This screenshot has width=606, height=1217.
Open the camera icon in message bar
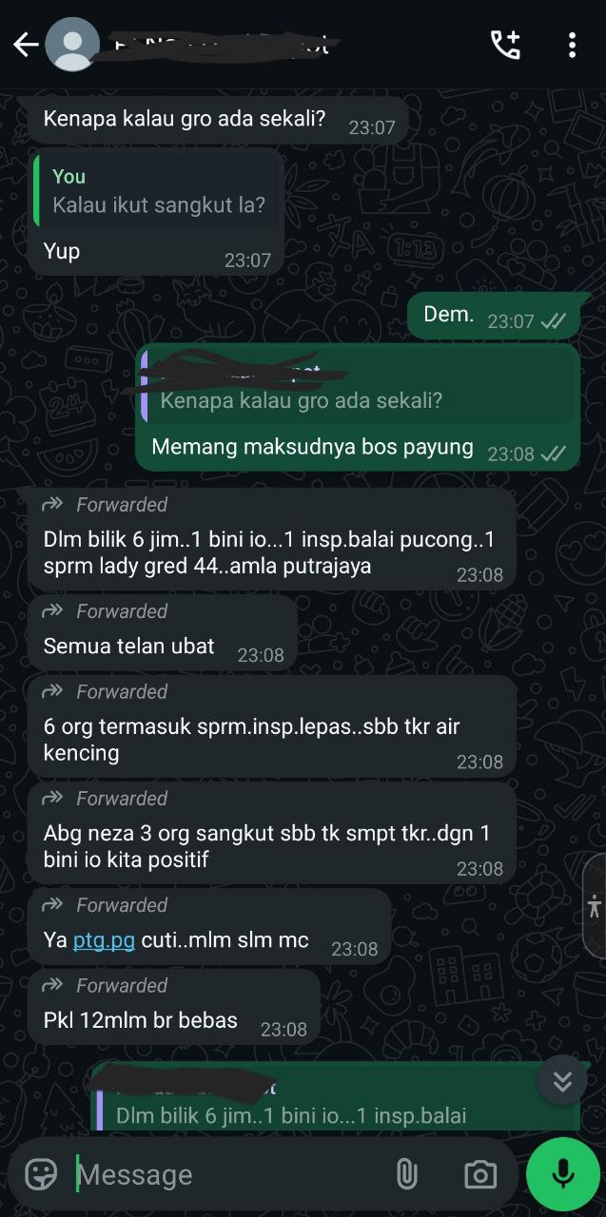pyautogui.click(x=479, y=1174)
